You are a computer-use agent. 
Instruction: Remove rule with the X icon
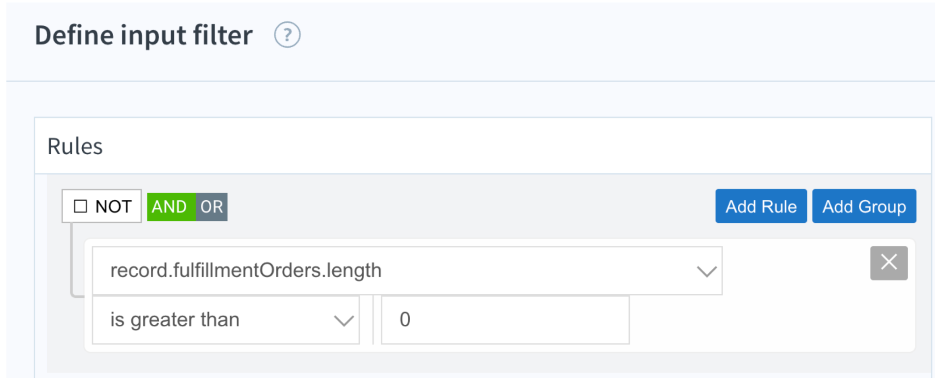tap(889, 263)
